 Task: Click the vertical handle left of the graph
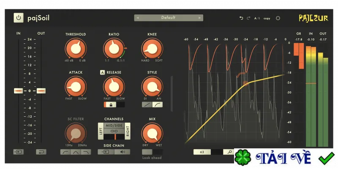point(172,94)
